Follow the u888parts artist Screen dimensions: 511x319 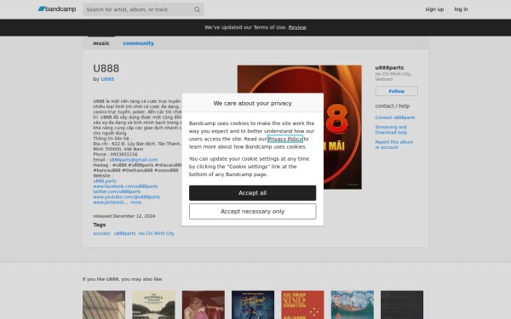[396, 91]
